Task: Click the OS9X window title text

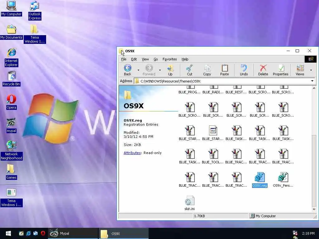Action: point(130,51)
